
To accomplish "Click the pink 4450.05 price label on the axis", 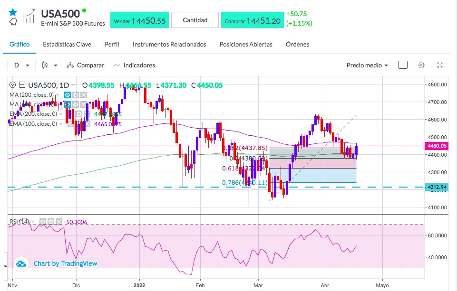I will coord(436,146).
